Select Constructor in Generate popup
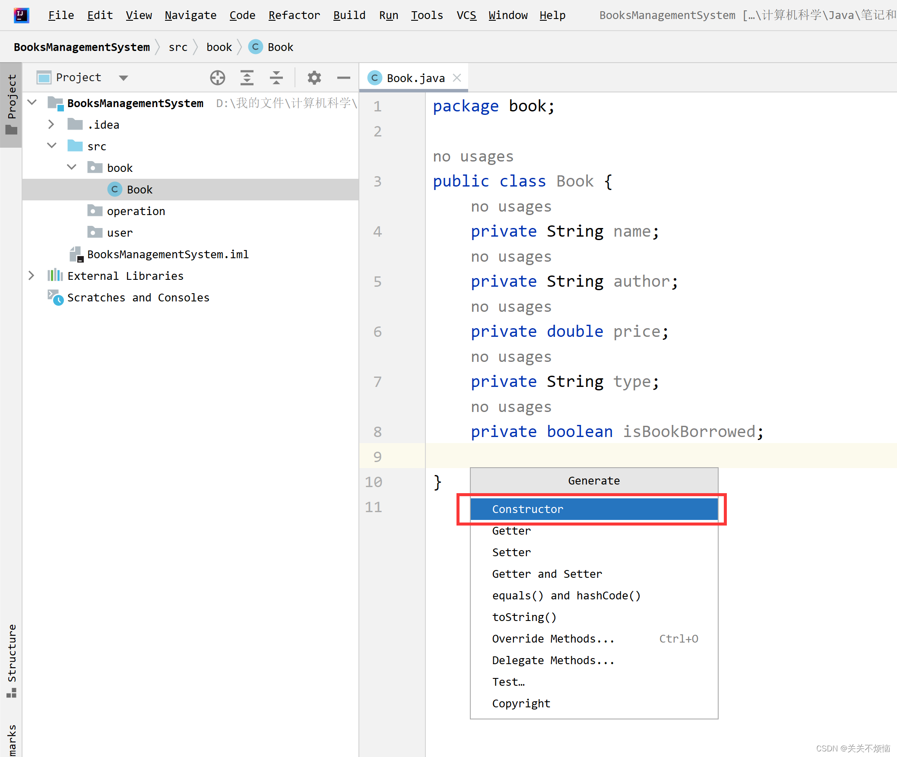897x757 pixels. tap(594, 509)
